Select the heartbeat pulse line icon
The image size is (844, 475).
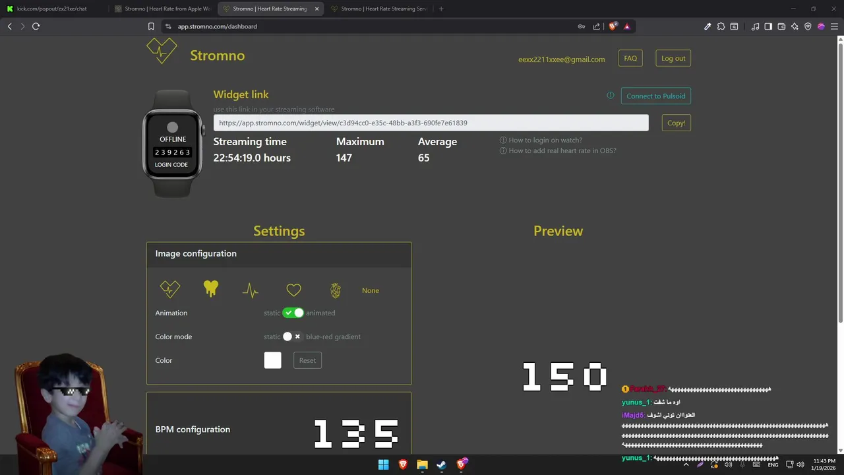coord(250,290)
